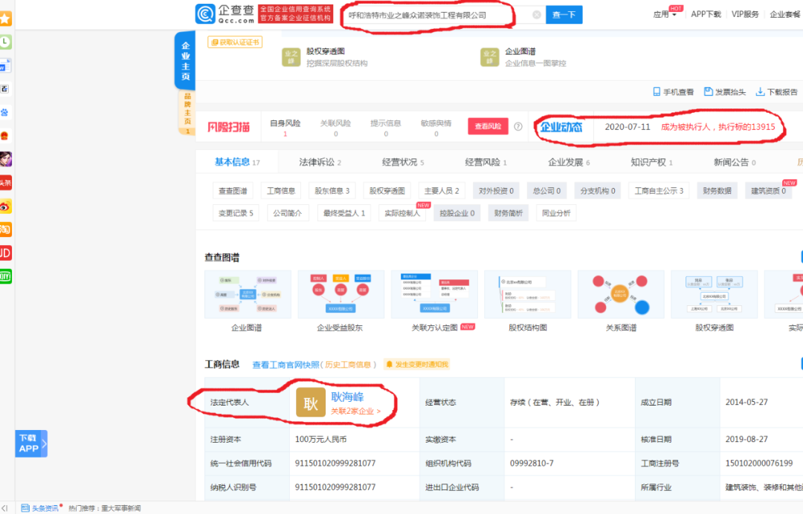Screen dimensions: 803x514
Task: Click the red 查看风险 button
Action: pos(488,127)
